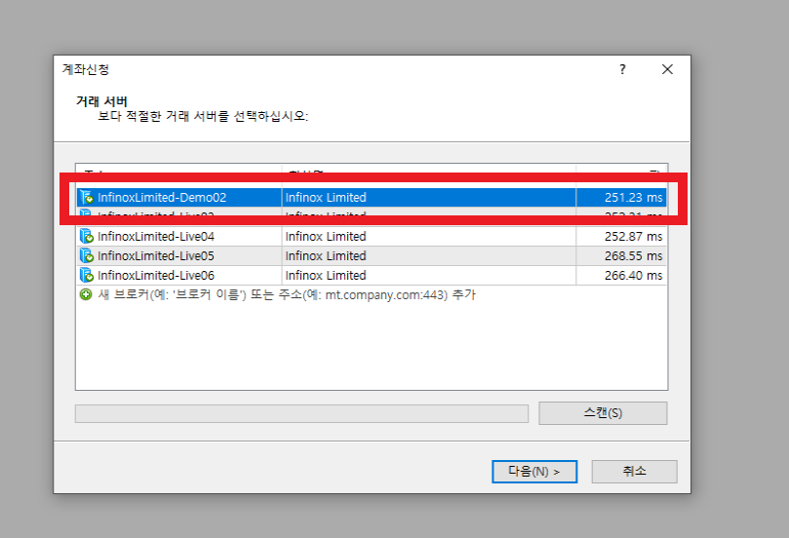Image resolution: width=789 pixels, height=538 pixels.
Task: Click the 취소 cancel button
Action: pos(634,472)
